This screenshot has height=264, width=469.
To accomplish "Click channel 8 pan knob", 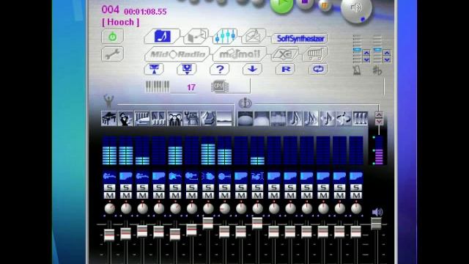I will (225, 208).
